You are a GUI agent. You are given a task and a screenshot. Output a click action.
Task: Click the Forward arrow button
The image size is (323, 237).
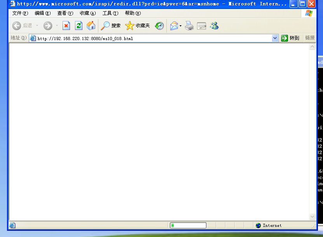pyautogui.click(x=48, y=26)
